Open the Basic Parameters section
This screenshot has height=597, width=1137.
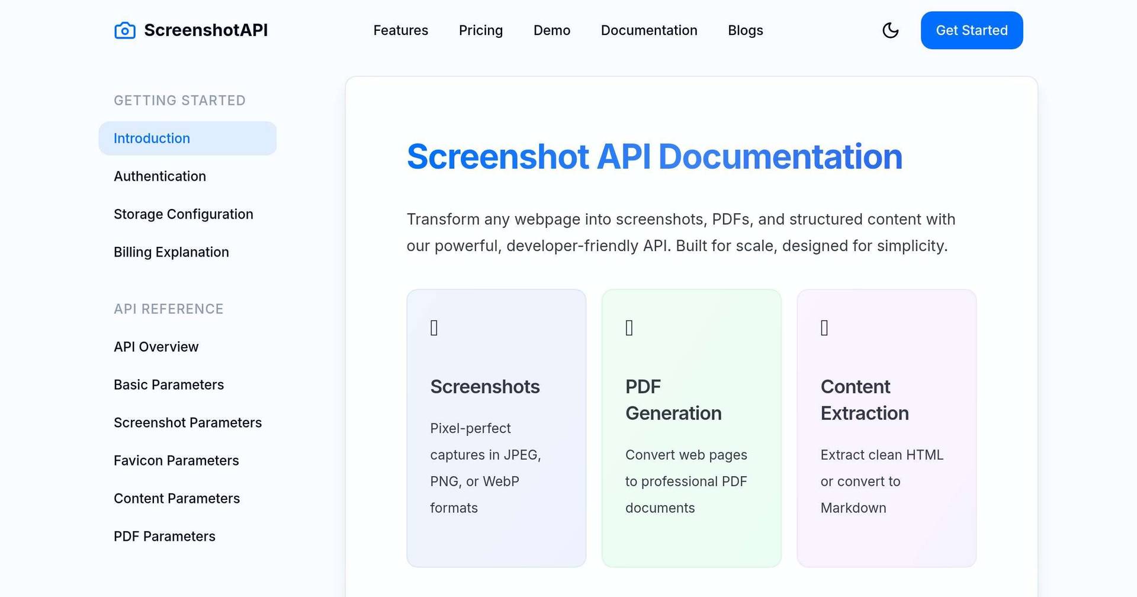coord(168,384)
